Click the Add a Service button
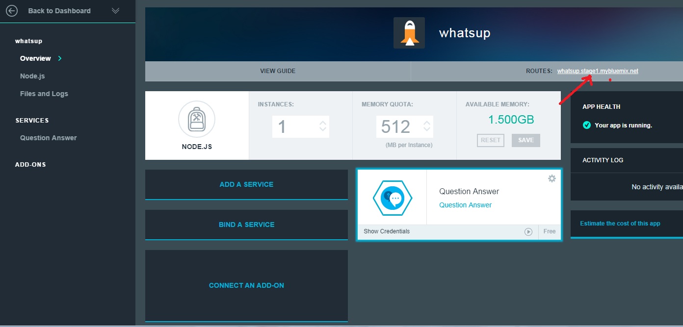This screenshot has height=327, width=683. 246,184
